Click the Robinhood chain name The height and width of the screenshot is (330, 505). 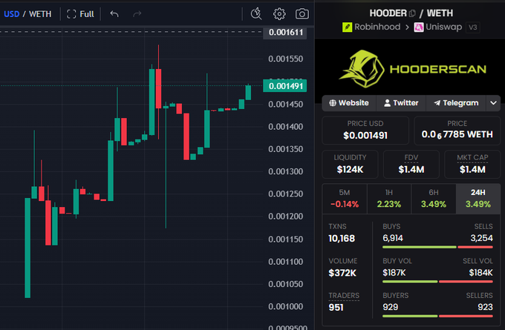tap(377, 27)
